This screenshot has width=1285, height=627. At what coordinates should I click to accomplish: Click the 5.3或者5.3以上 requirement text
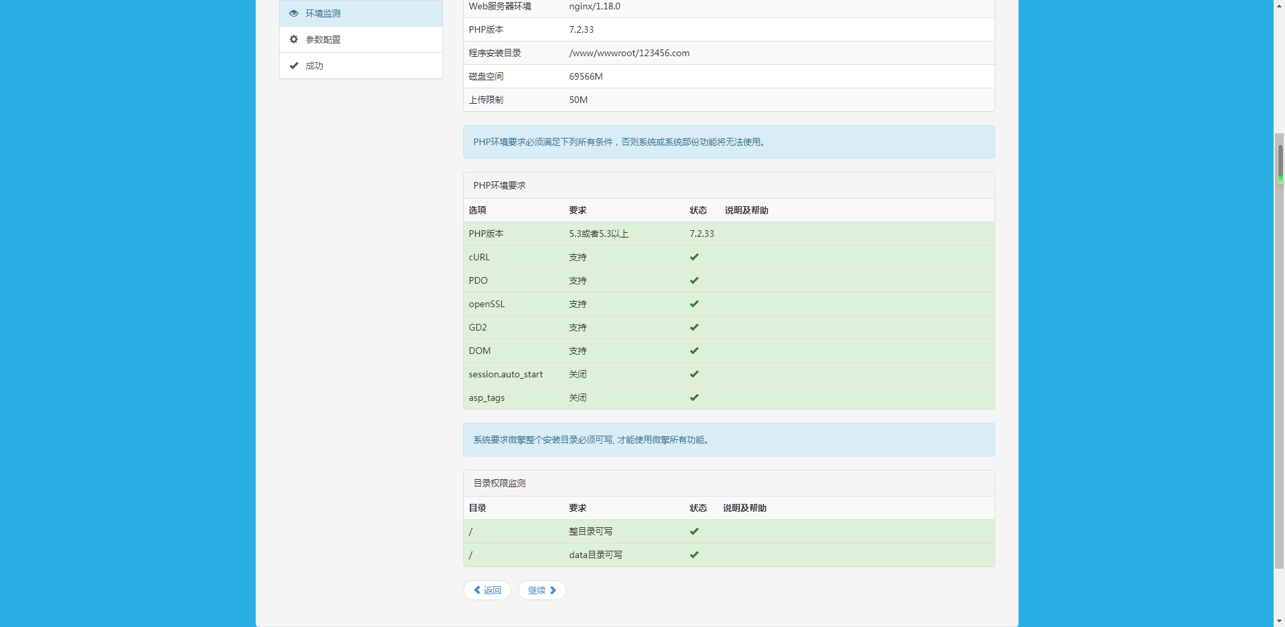tap(598, 234)
